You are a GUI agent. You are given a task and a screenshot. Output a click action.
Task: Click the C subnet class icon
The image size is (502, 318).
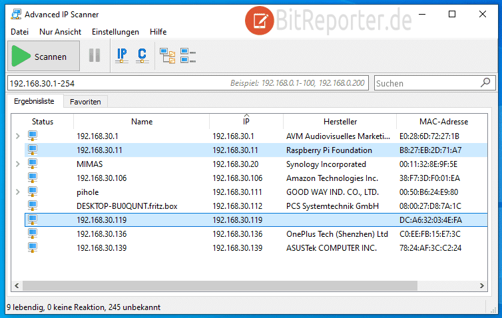142,56
